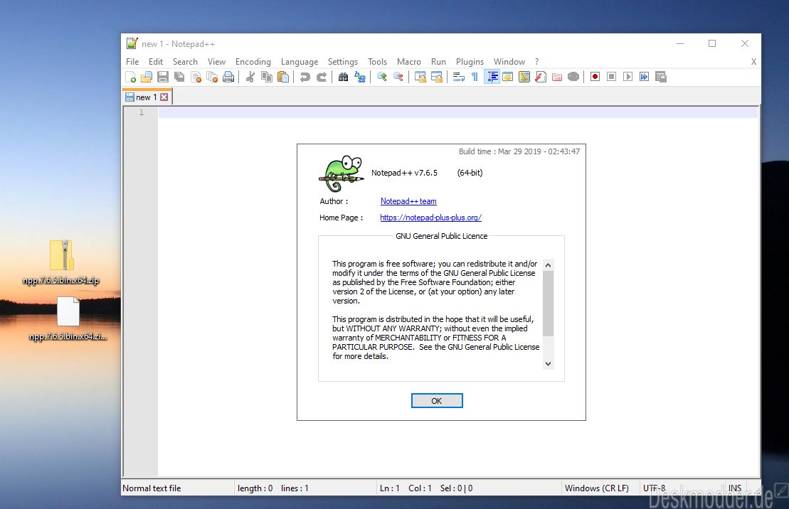Click licence text scrollbar down arrow

549,364
